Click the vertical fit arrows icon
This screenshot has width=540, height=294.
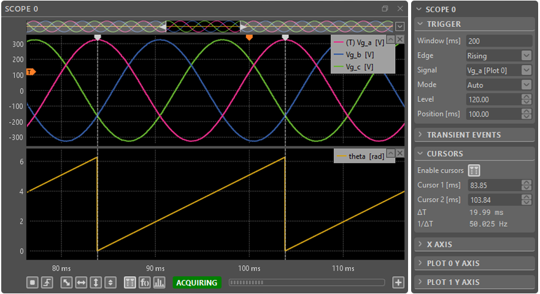click(96, 282)
